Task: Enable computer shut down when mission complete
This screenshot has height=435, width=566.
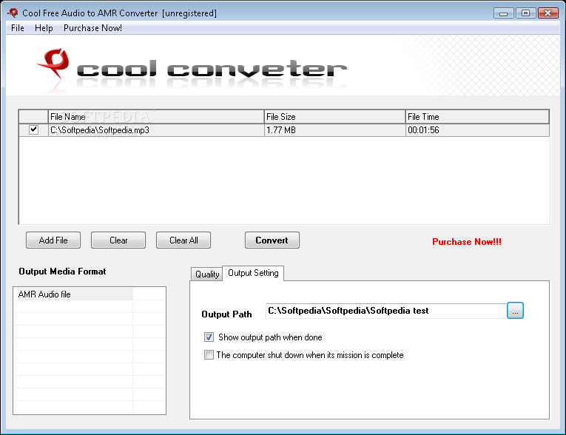Action: 209,354
